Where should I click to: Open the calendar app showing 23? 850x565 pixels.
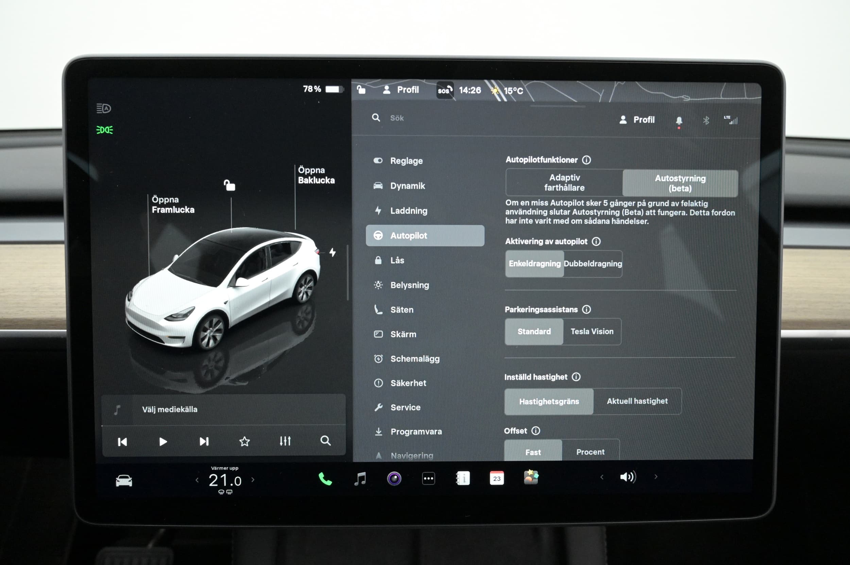tap(497, 478)
